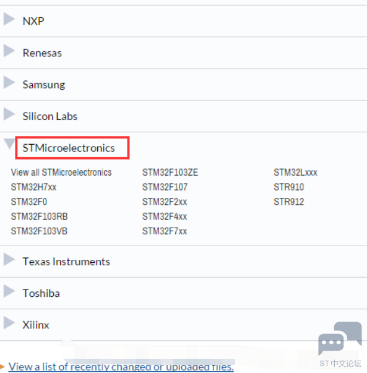Expand the Samsung vendor arrow
This screenshot has height=373, width=367.
click(x=9, y=82)
